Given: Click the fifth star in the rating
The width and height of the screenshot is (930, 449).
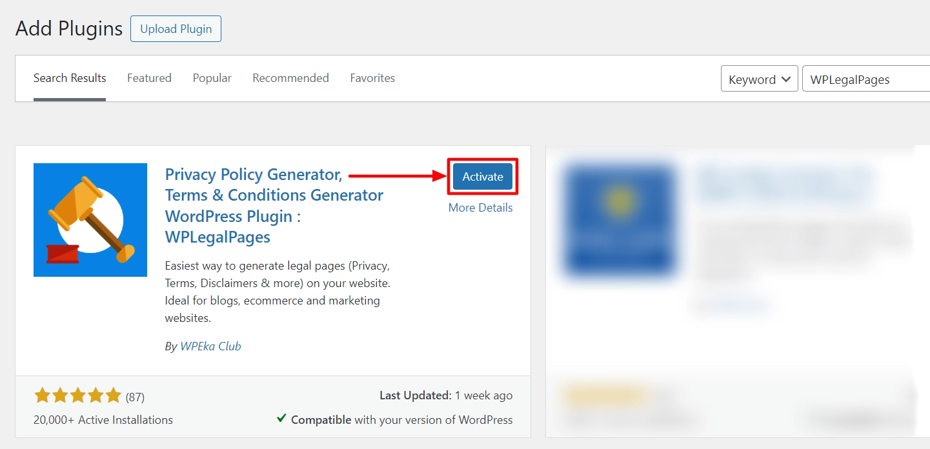Looking at the screenshot, I should point(113,394).
